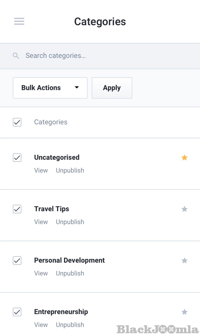Click the Apply button
The height and width of the screenshot is (335, 200).
[x=112, y=88]
